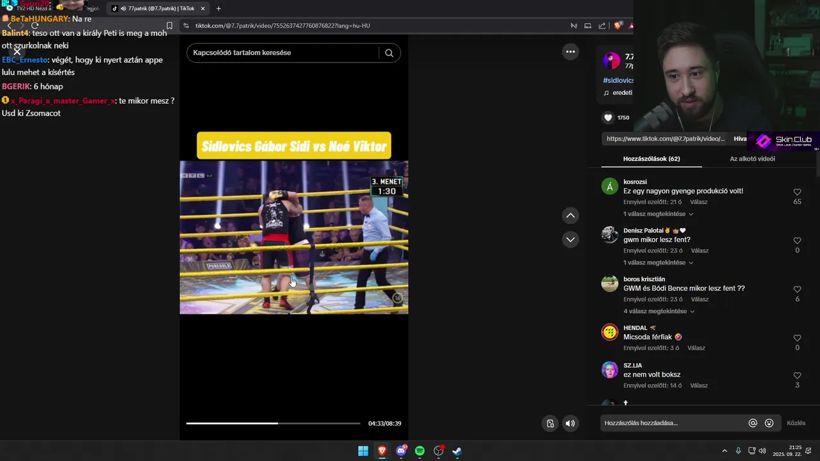Click the eredeti sound link

(x=618, y=93)
